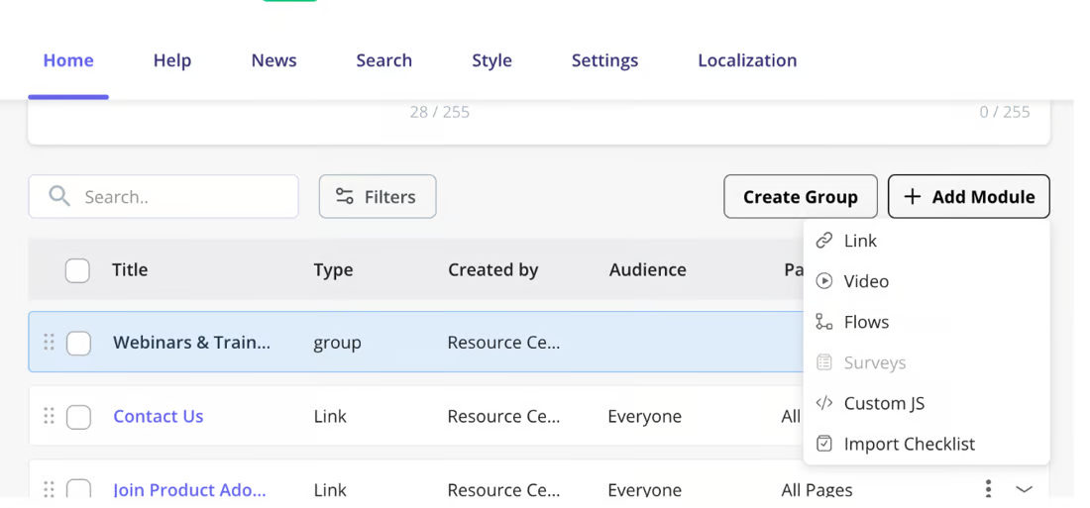Click the magnifier icon in search box

(x=59, y=197)
